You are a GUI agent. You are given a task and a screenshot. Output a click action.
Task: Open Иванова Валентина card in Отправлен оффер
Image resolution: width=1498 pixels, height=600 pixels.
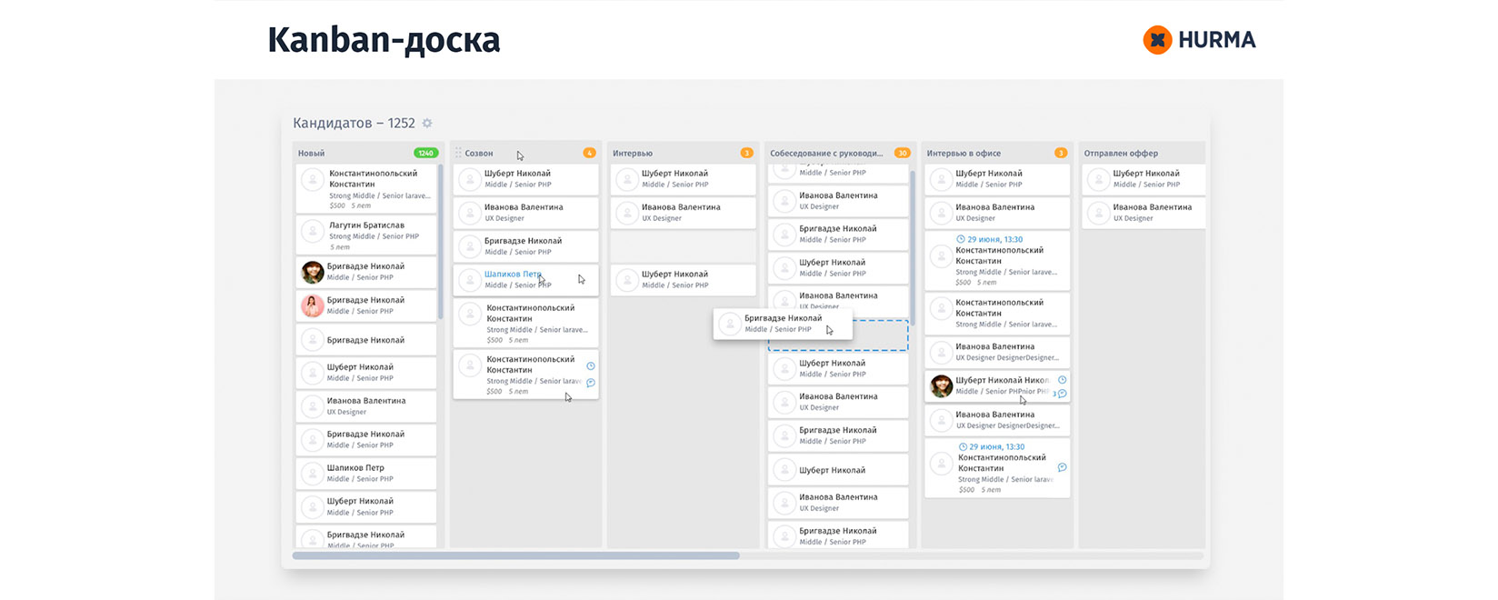1143,213
